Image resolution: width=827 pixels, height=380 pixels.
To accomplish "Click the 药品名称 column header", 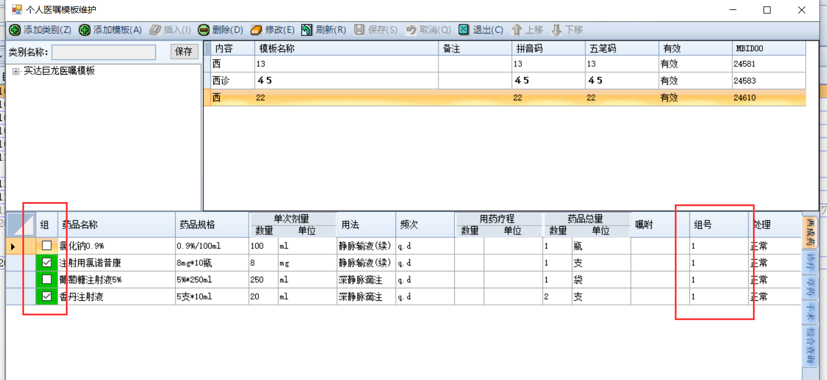I will pyautogui.click(x=116, y=225).
